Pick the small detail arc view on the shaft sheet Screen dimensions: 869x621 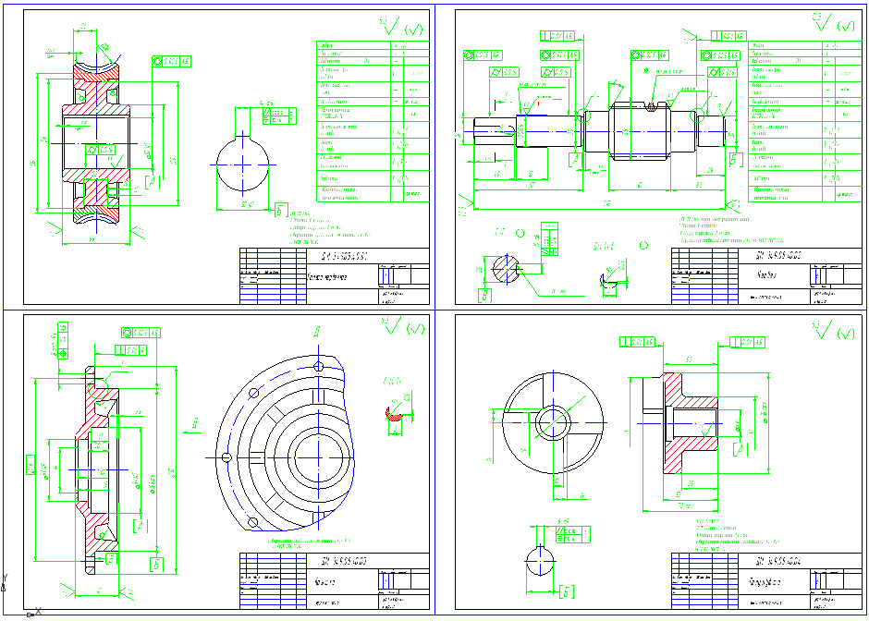tap(608, 280)
